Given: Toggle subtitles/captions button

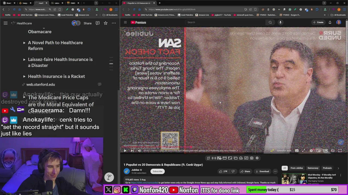Looking at the screenshot, I should [297, 151].
